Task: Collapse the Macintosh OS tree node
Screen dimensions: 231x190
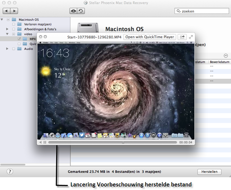Action: coord(2,19)
